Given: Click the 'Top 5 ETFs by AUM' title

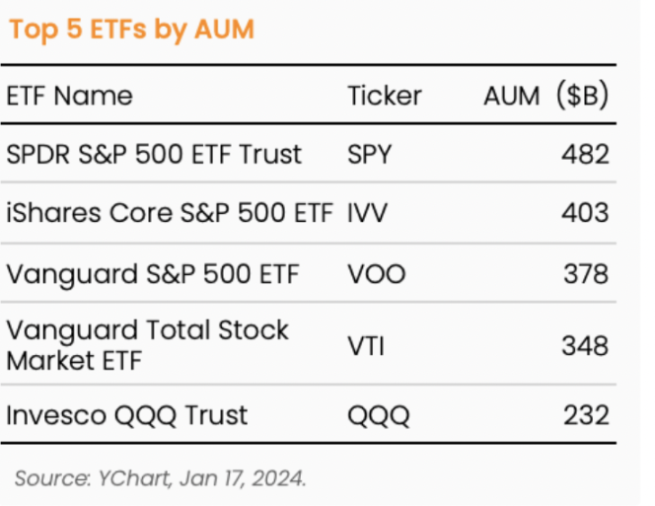Looking at the screenshot, I should point(131,31).
